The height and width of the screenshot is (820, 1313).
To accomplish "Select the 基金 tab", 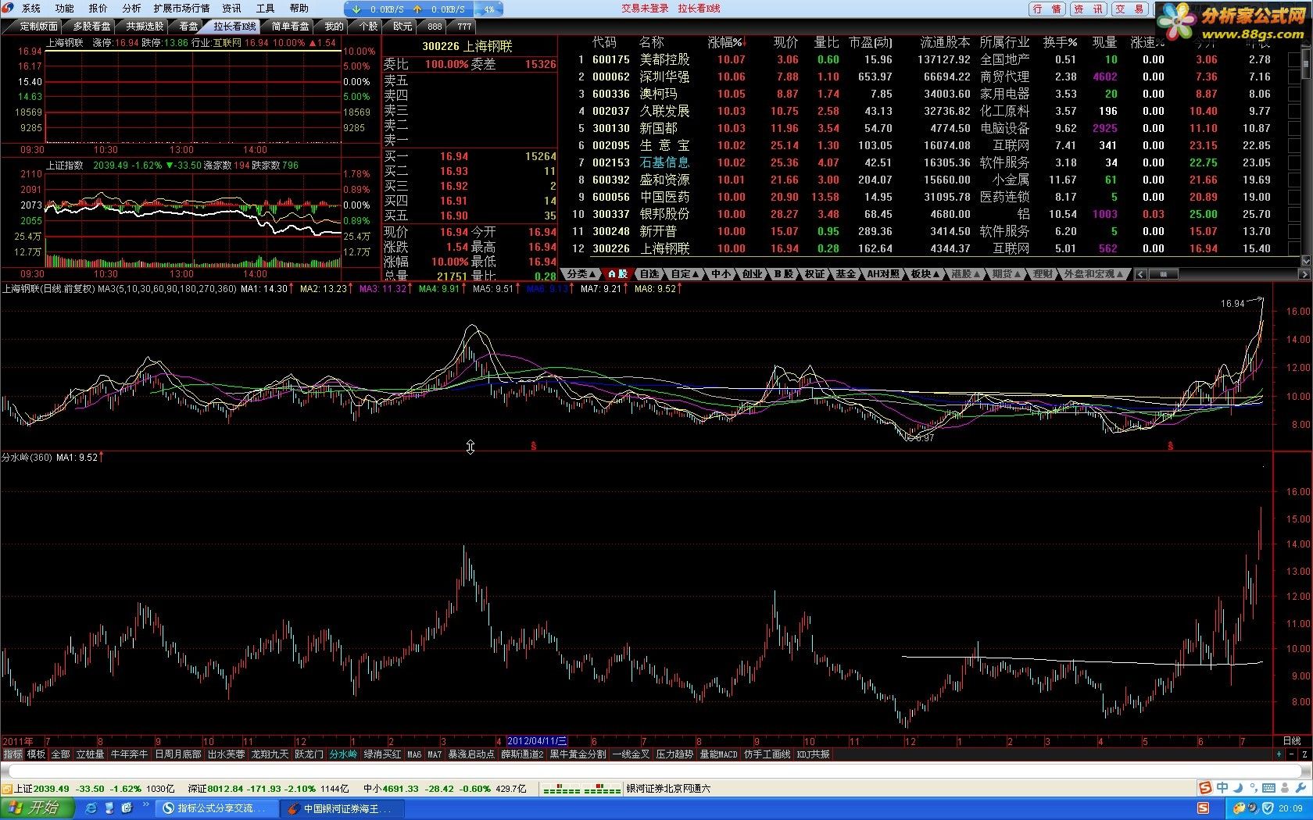I will click(845, 274).
